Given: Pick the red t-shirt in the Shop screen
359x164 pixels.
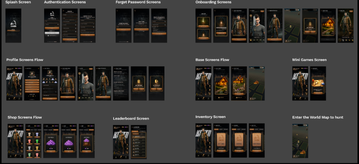Looking at the screenshot, I should click(29, 141).
